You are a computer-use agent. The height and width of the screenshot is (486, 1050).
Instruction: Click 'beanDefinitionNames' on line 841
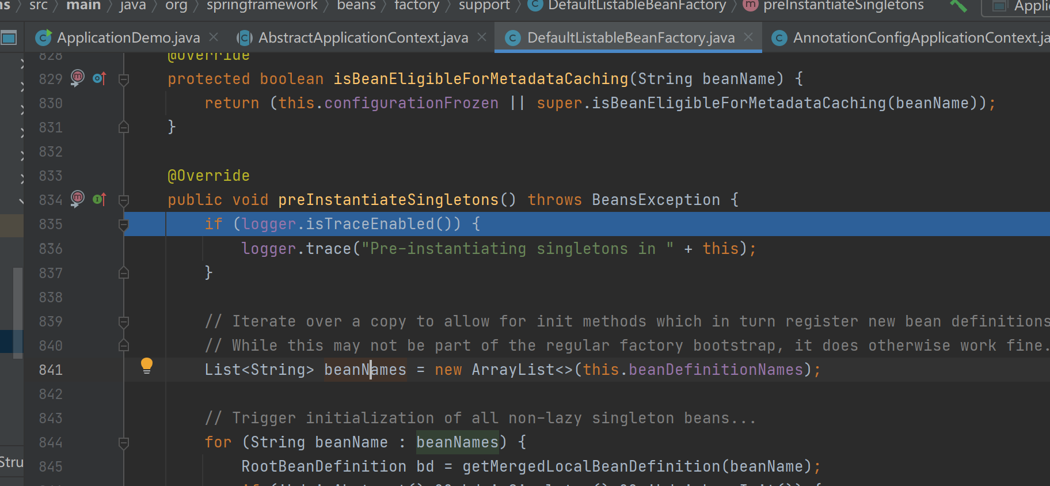click(716, 370)
